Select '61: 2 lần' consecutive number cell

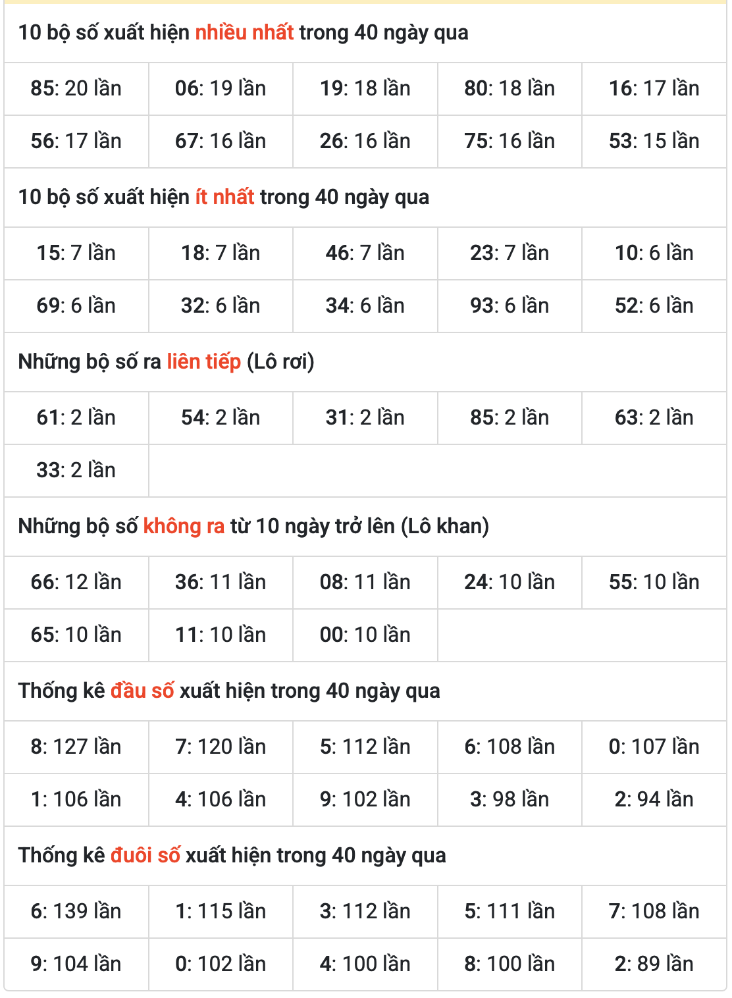[x=76, y=418]
